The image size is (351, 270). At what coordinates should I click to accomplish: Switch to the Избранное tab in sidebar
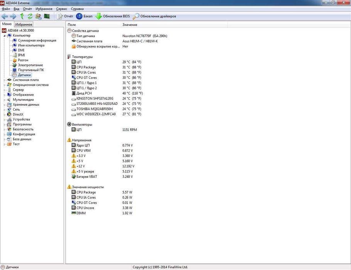tap(24, 24)
